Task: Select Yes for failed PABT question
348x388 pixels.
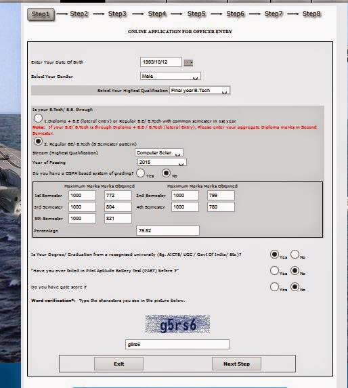Action: point(275,271)
